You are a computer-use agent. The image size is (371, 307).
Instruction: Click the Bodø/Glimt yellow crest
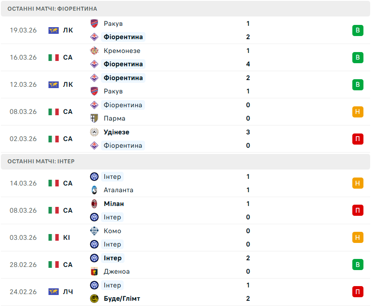click(x=94, y=299)
